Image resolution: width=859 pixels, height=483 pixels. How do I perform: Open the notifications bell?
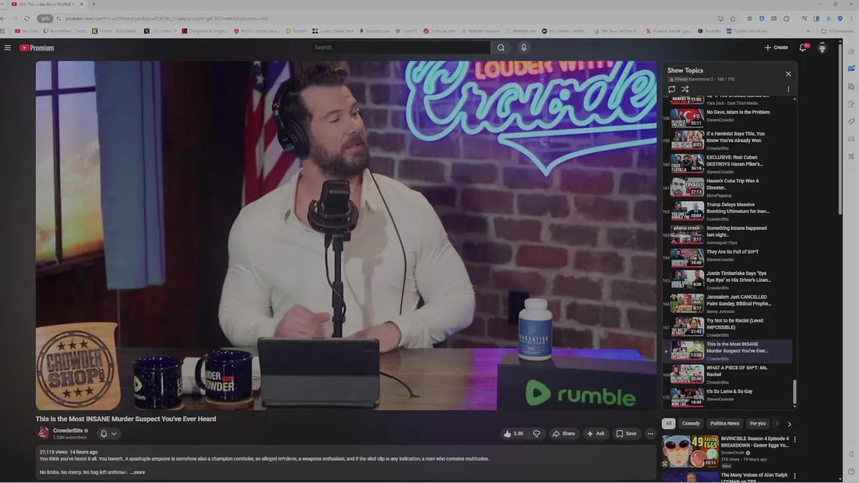click(803, 48)
